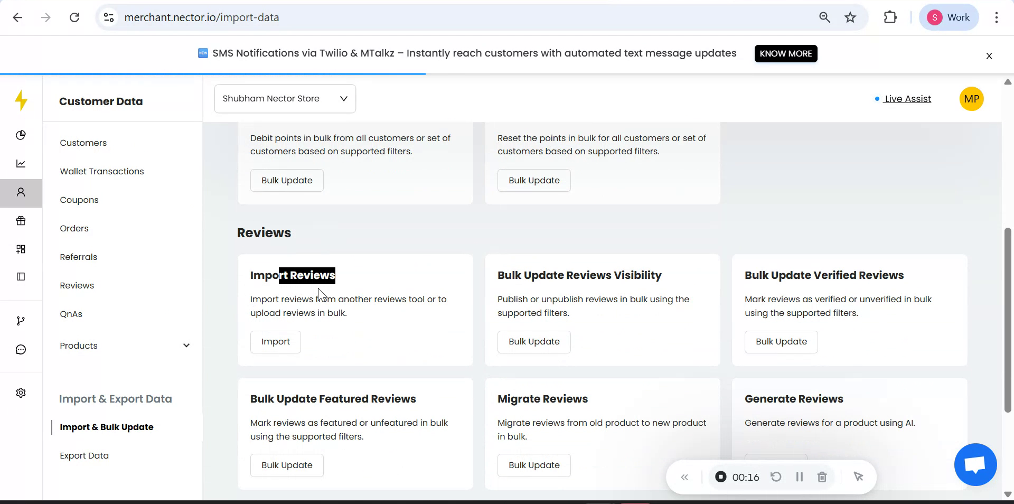Open the Shubham Nector Store dropdown
The height and width of the screenshot is (504, 1014).
coord(285,99)
